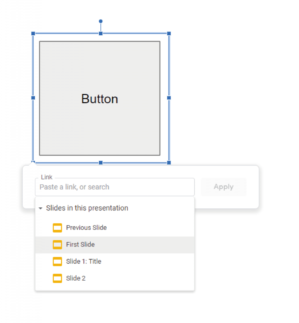
Task: Click the Link field label
Action: [x=46, y=177]
